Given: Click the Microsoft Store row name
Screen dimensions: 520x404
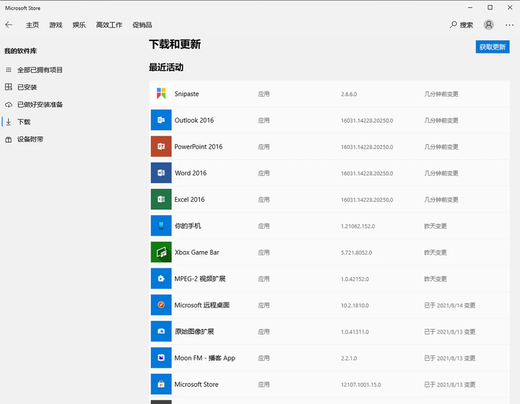Looking at the screenshot, I should pos(196,385).
